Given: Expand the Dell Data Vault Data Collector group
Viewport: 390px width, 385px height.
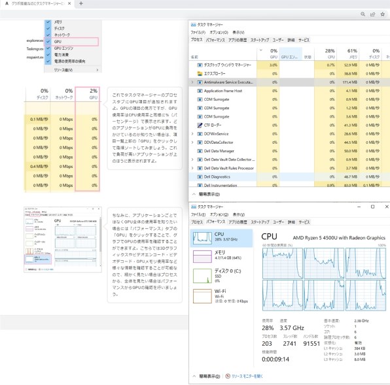Looking at the screenshot, I should [x=192, y=159].
